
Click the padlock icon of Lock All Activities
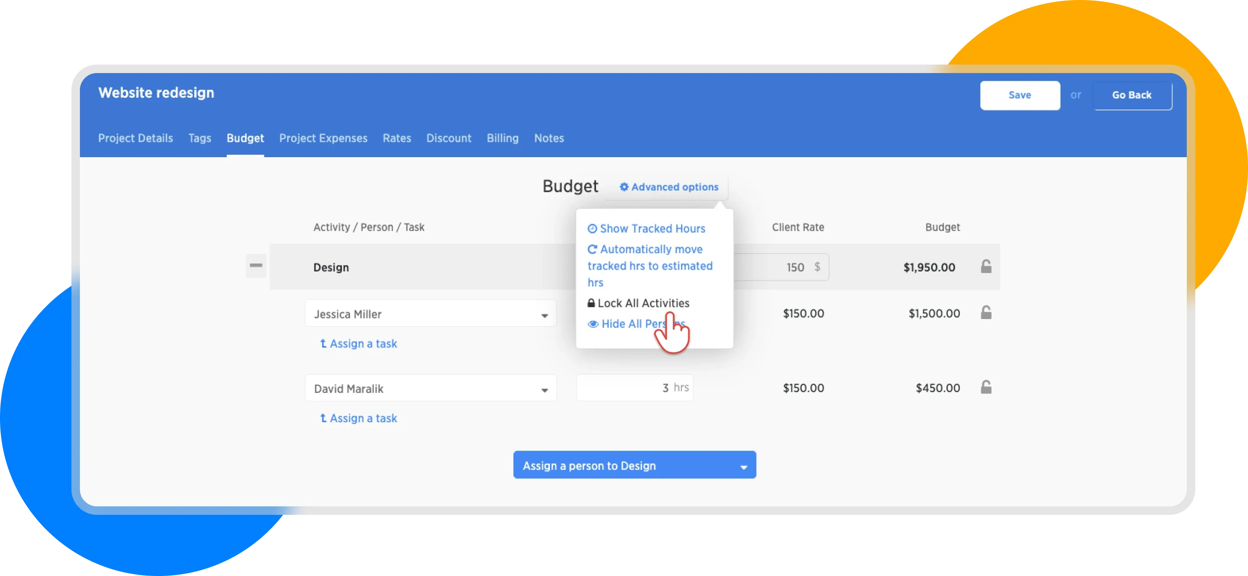[x=591, y=303]
